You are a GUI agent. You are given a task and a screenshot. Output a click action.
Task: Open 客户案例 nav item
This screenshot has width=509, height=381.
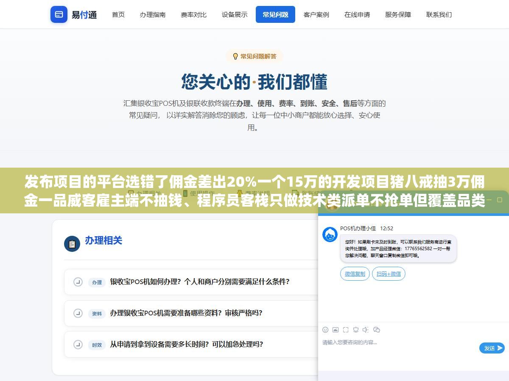(316, 14)
